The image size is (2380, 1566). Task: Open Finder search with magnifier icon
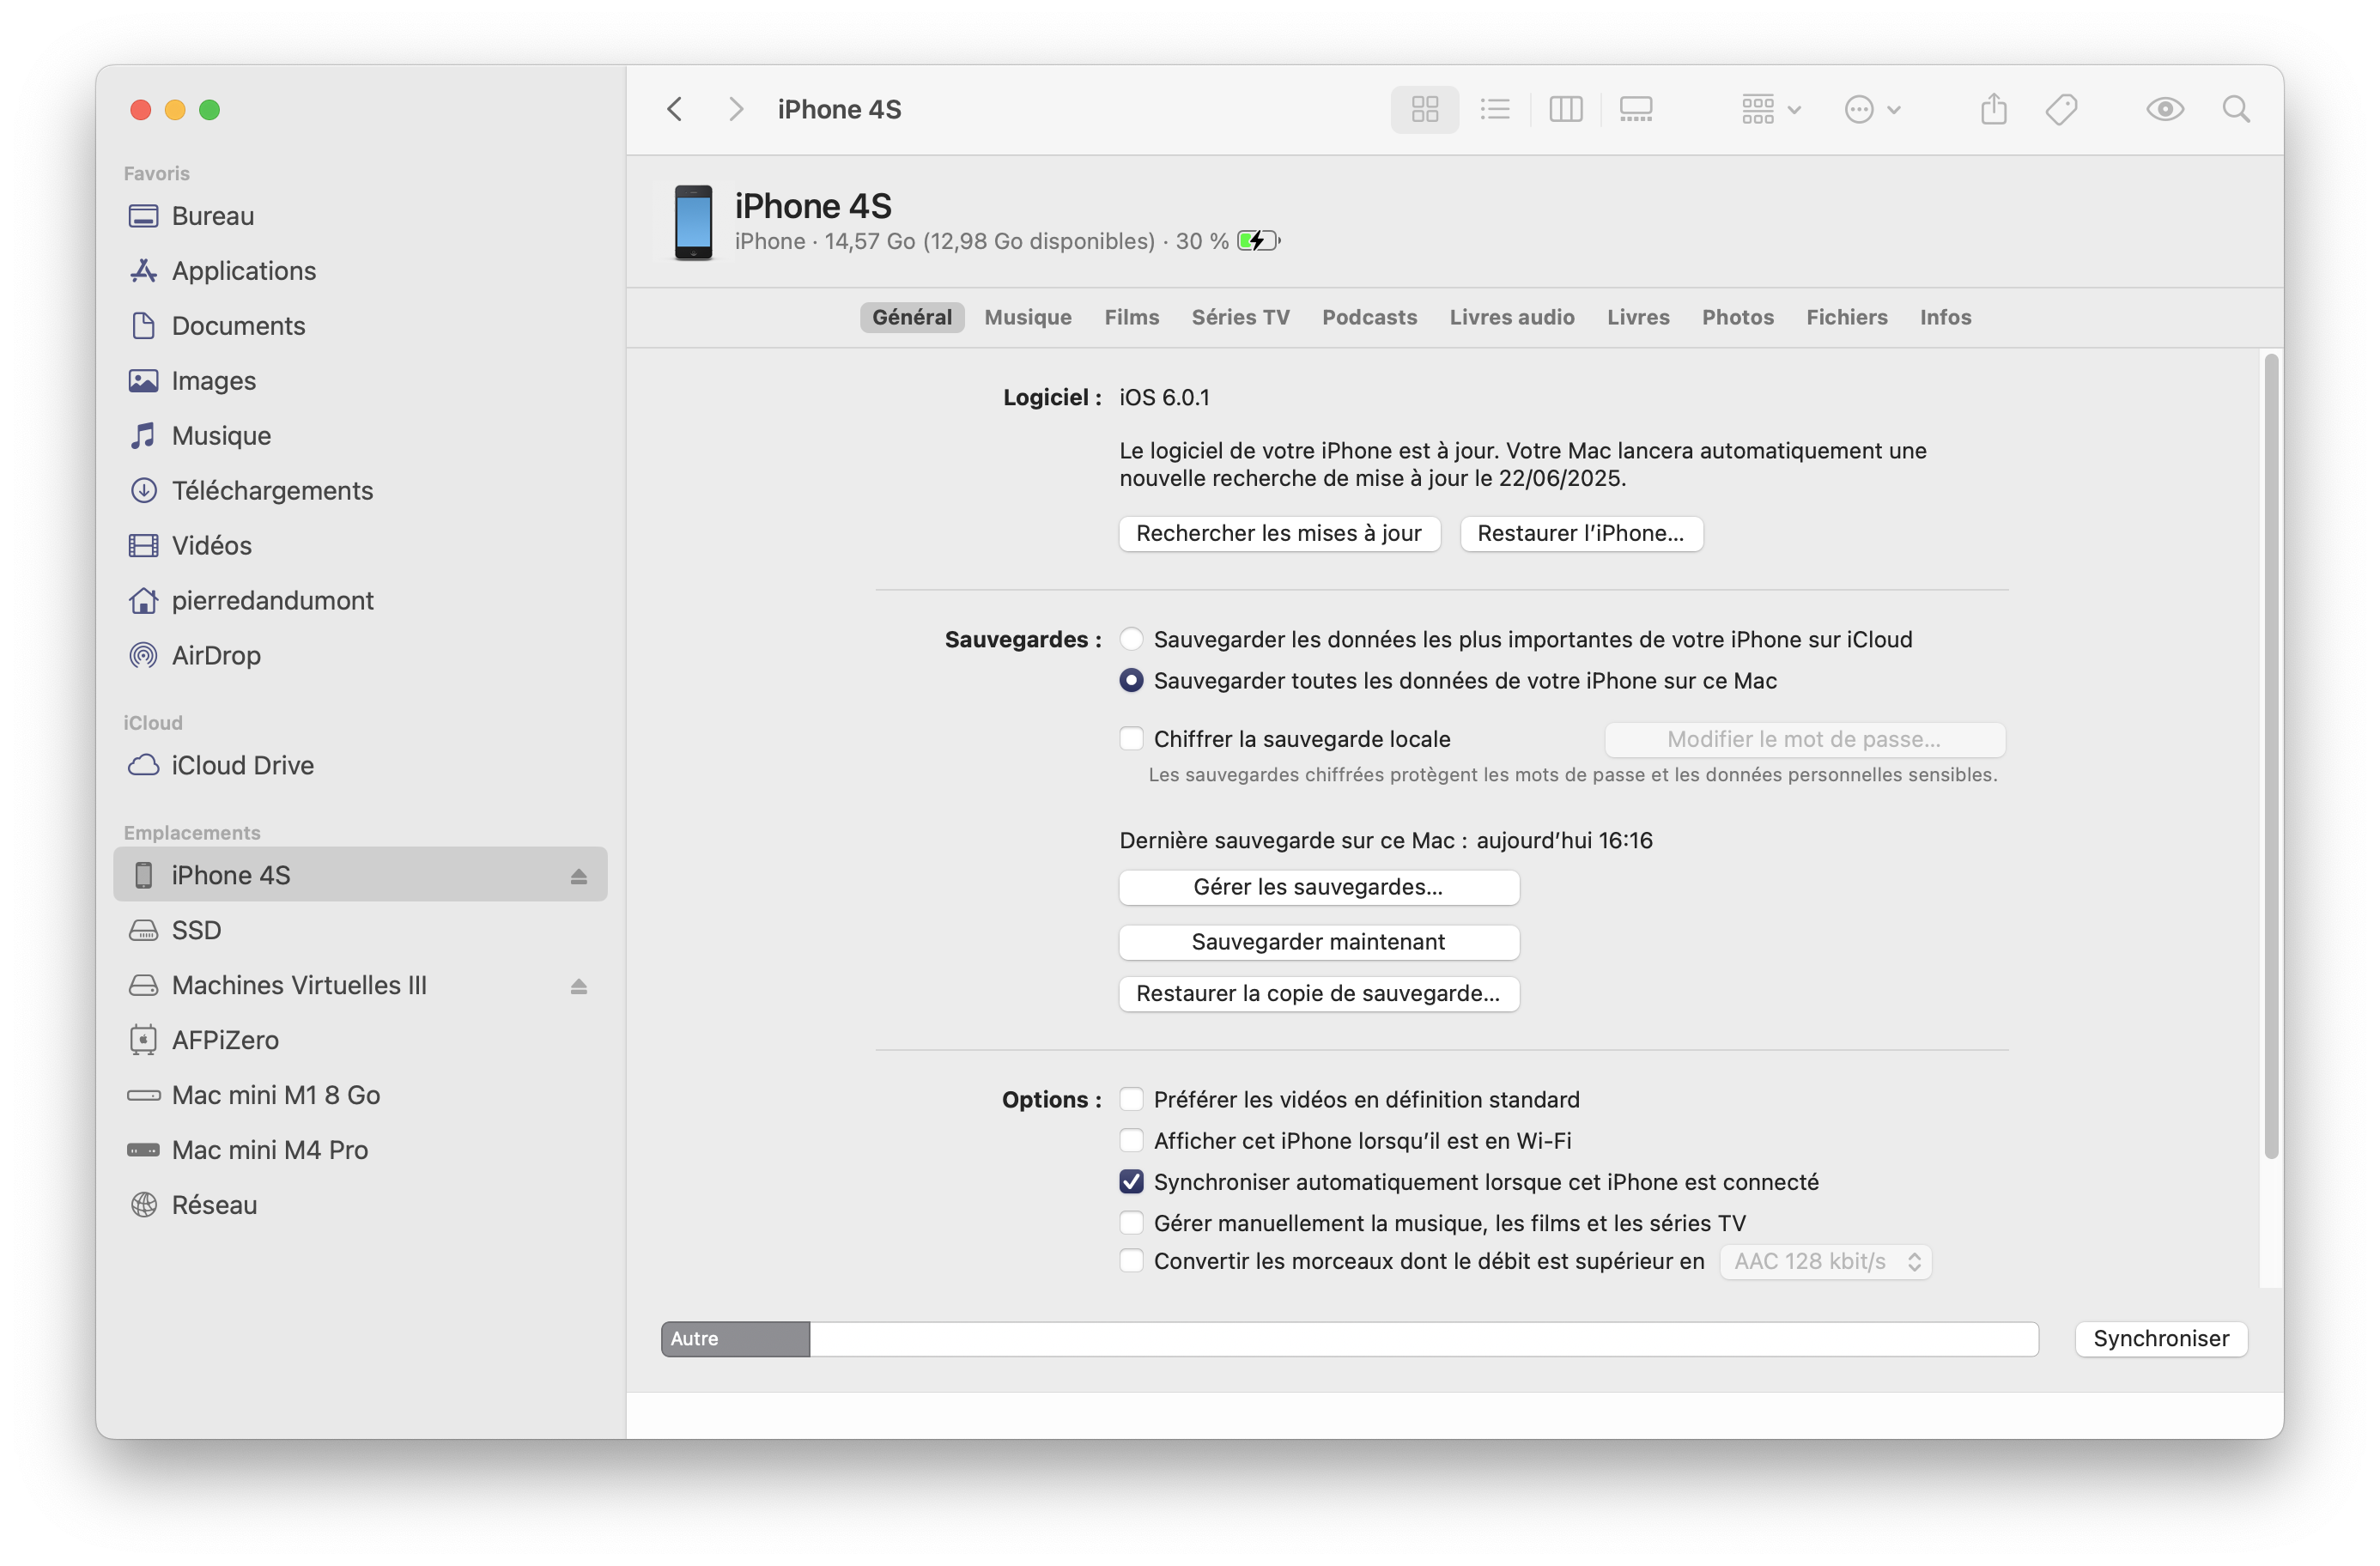2236,109
